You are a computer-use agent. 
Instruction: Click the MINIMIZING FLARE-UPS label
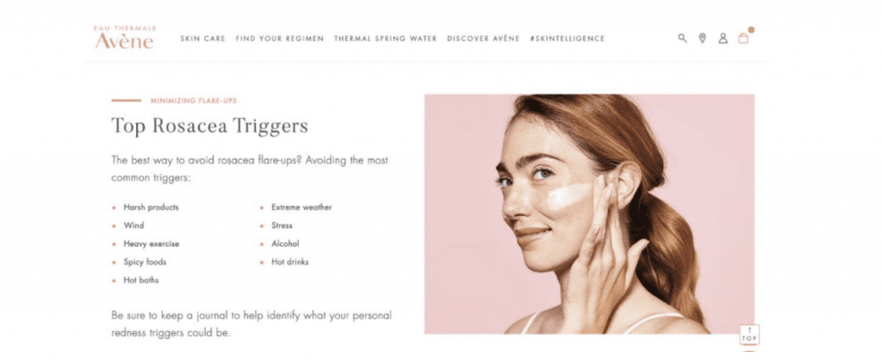coord(194,101)
